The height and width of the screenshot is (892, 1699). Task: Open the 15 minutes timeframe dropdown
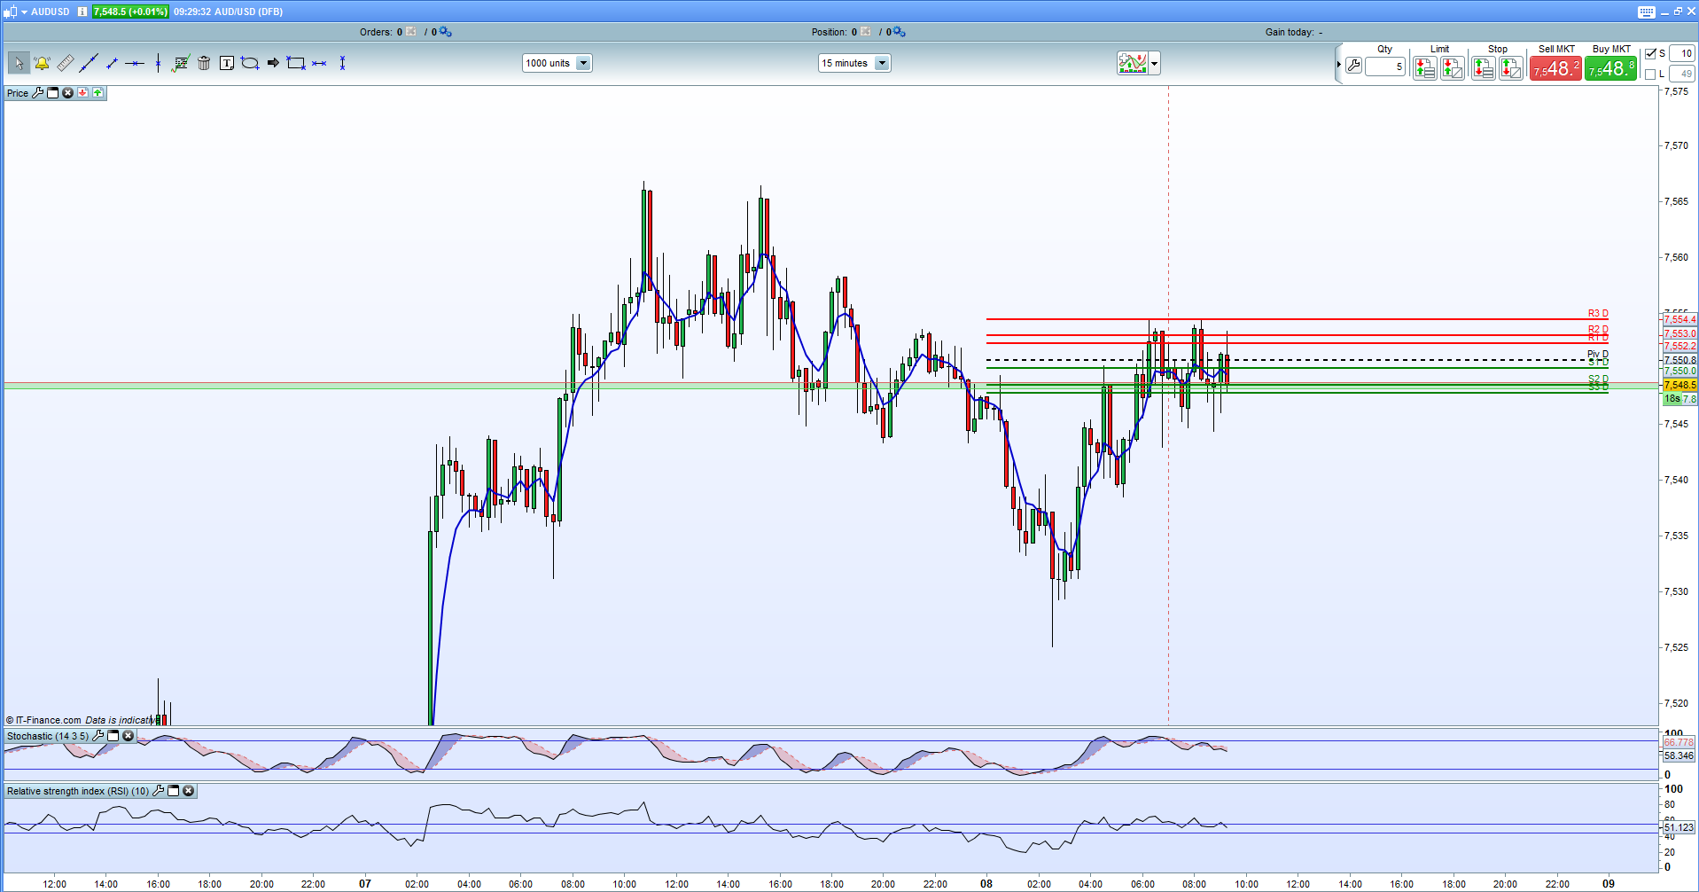(853, 63)
